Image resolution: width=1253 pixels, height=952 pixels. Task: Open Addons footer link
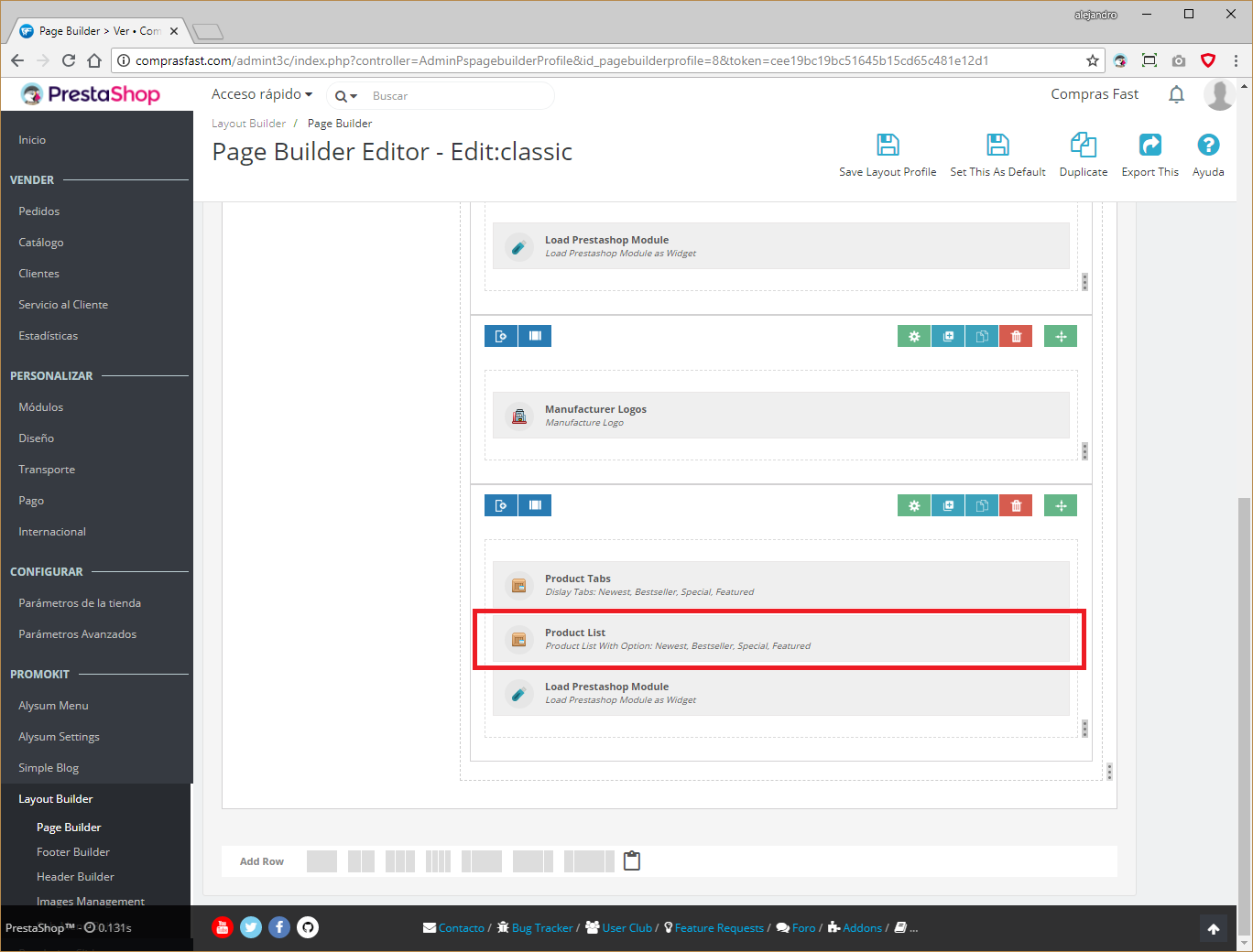coord(863,928)
